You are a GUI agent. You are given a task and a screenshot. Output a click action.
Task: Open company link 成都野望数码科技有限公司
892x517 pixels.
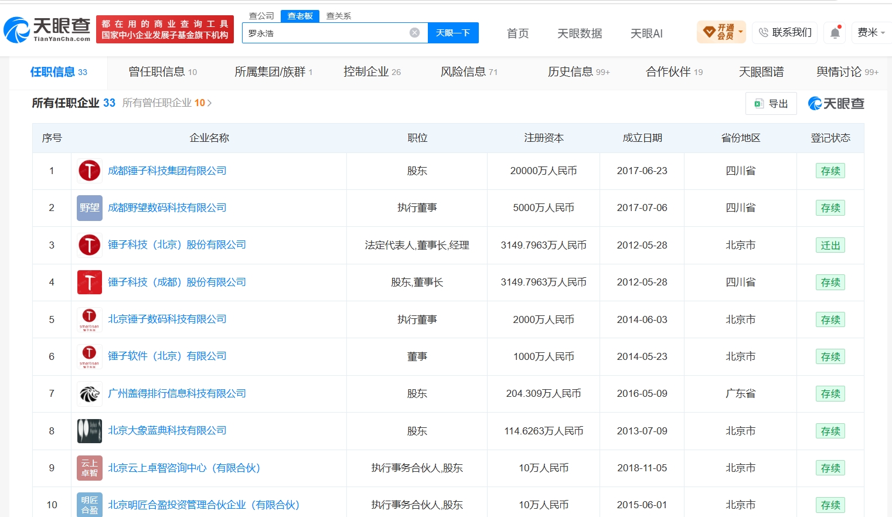coord(167,208)
